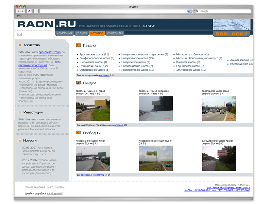The image size is (272, 204).
Task: Open the предлагает услуги link
Action: [50, 52]
